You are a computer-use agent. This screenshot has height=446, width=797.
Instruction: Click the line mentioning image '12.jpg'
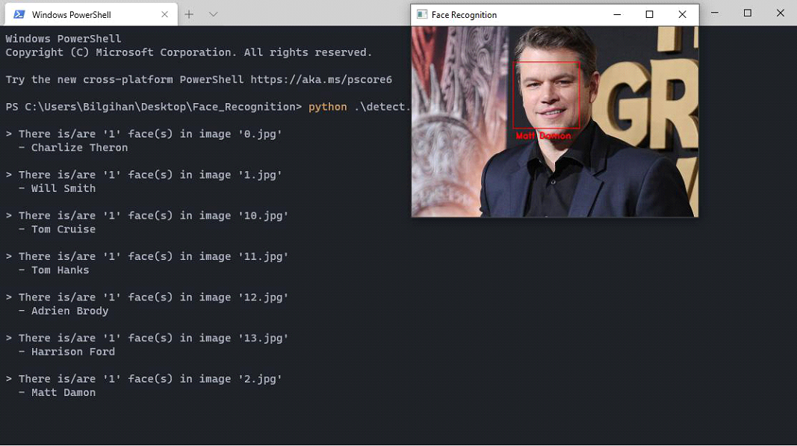pos(147,297)
